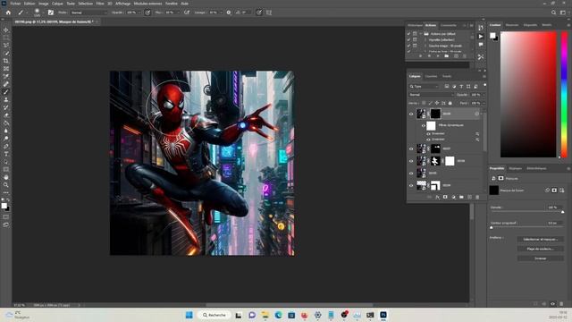Open the Fichier menu
Screen dimensions: 572x322
(x=15, y=4)
